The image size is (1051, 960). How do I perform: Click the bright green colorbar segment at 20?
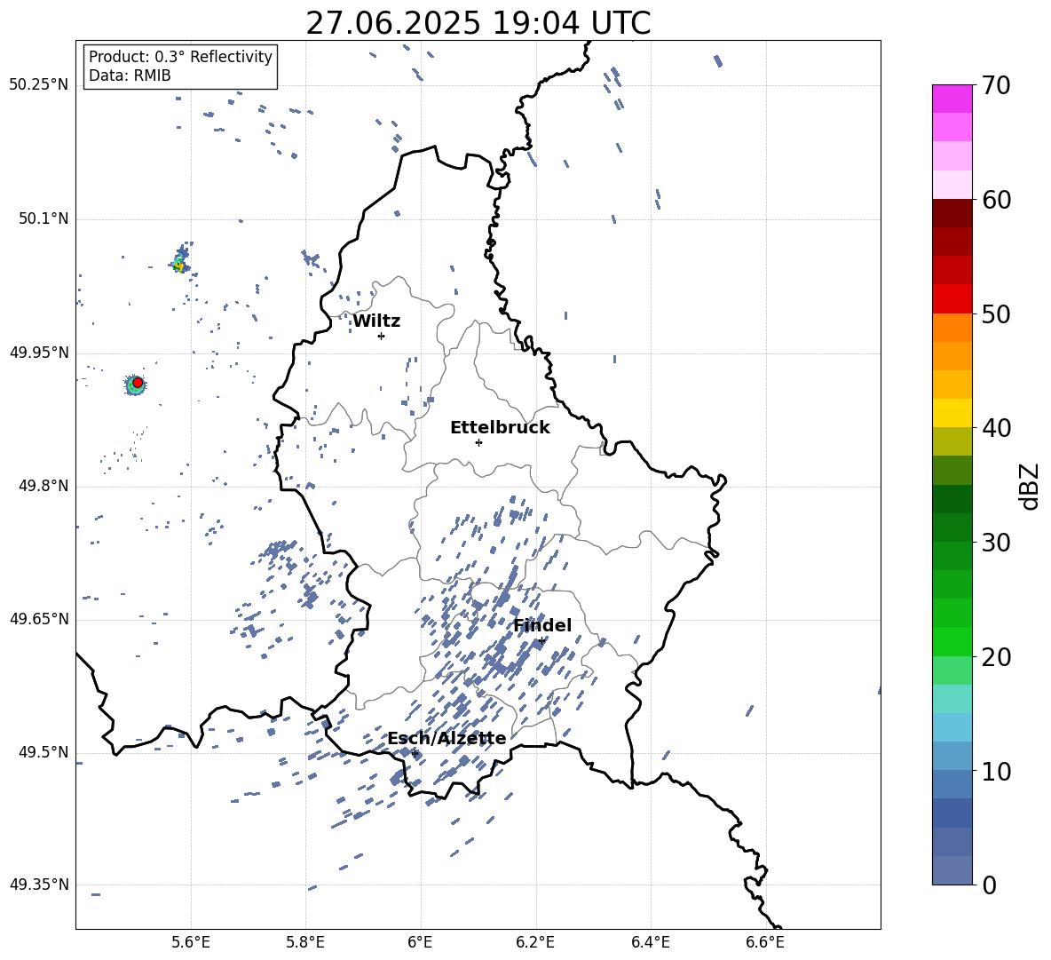click(x=952, y=641)
